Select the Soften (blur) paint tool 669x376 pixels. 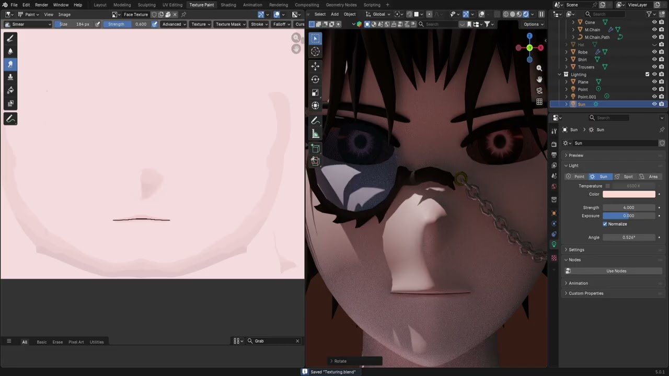click(10, 51)
